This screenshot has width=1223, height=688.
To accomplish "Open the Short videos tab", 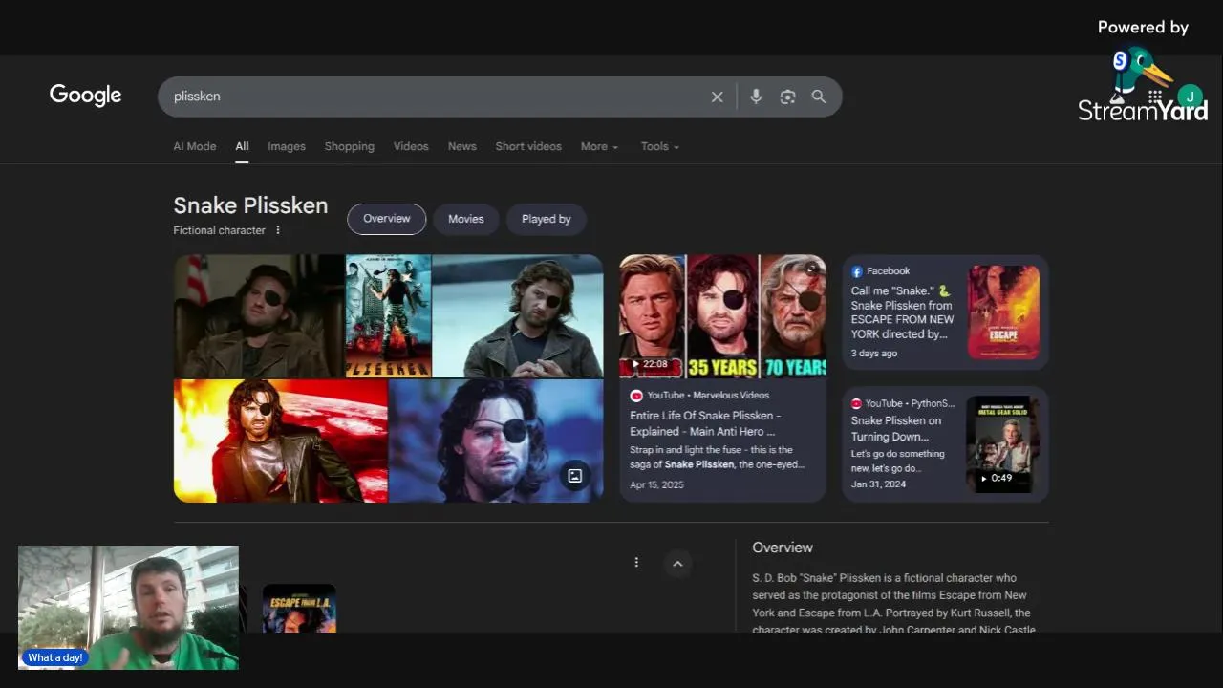I will tap(528, 146).
